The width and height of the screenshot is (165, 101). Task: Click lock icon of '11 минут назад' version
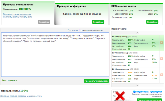click(113, 69)
